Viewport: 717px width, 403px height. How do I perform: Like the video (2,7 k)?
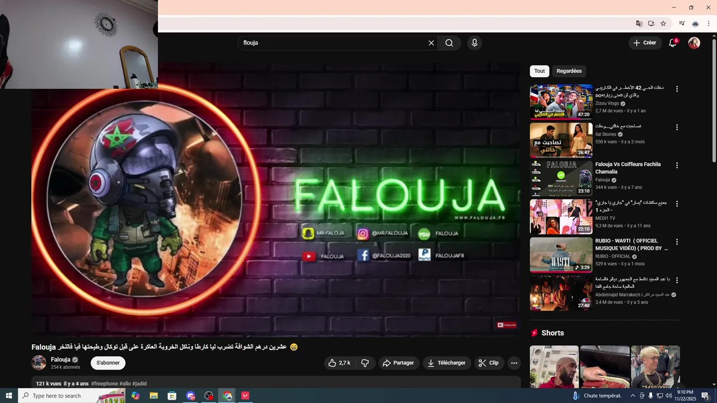339,363
